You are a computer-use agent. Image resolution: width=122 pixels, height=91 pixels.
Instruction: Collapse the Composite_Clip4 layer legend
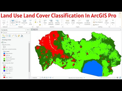[x=2, y=63]
